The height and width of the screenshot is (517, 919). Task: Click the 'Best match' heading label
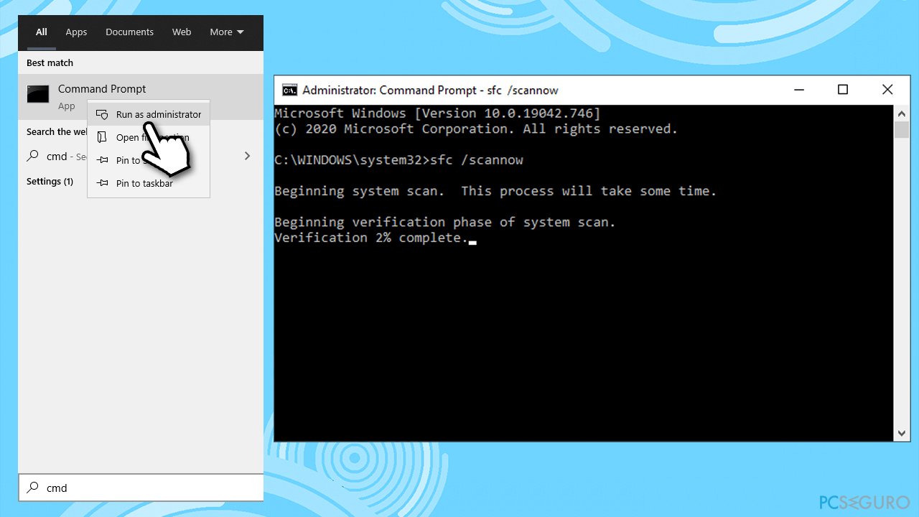pyautogui.click(x=50, y=63)
